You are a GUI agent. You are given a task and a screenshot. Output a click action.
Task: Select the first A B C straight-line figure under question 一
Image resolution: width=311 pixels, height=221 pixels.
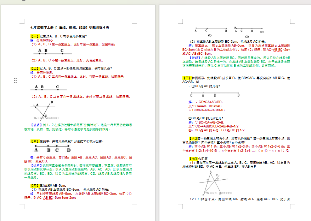click(x=52, y=52)
